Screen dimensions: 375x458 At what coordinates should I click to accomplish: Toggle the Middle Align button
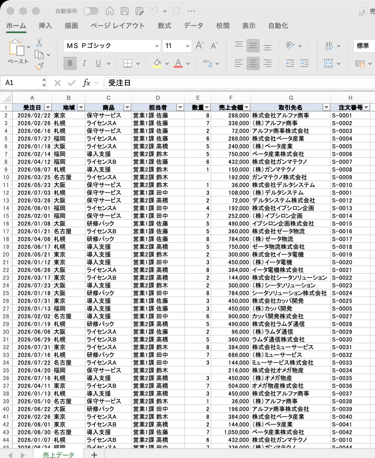253,46
